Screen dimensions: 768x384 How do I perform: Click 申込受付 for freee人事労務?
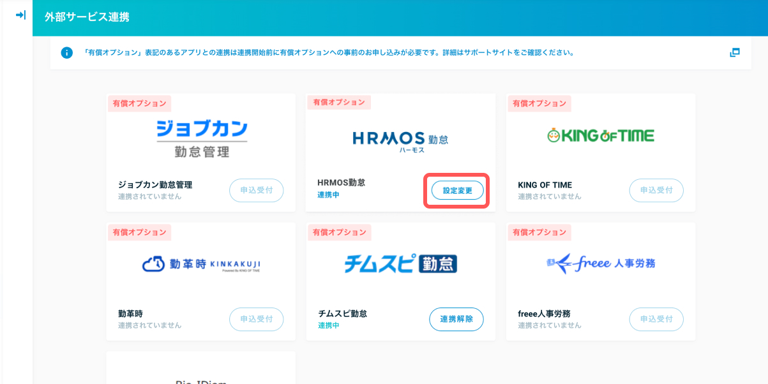point(656,319)
